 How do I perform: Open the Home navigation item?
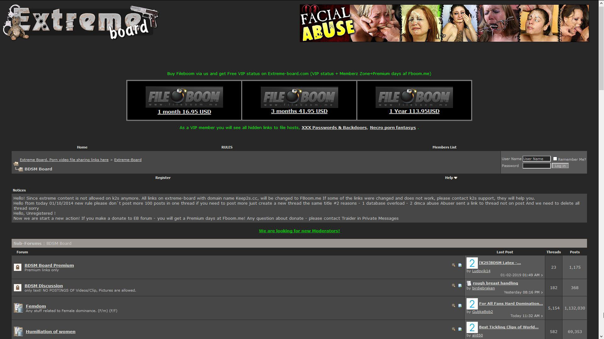(82, 147)
